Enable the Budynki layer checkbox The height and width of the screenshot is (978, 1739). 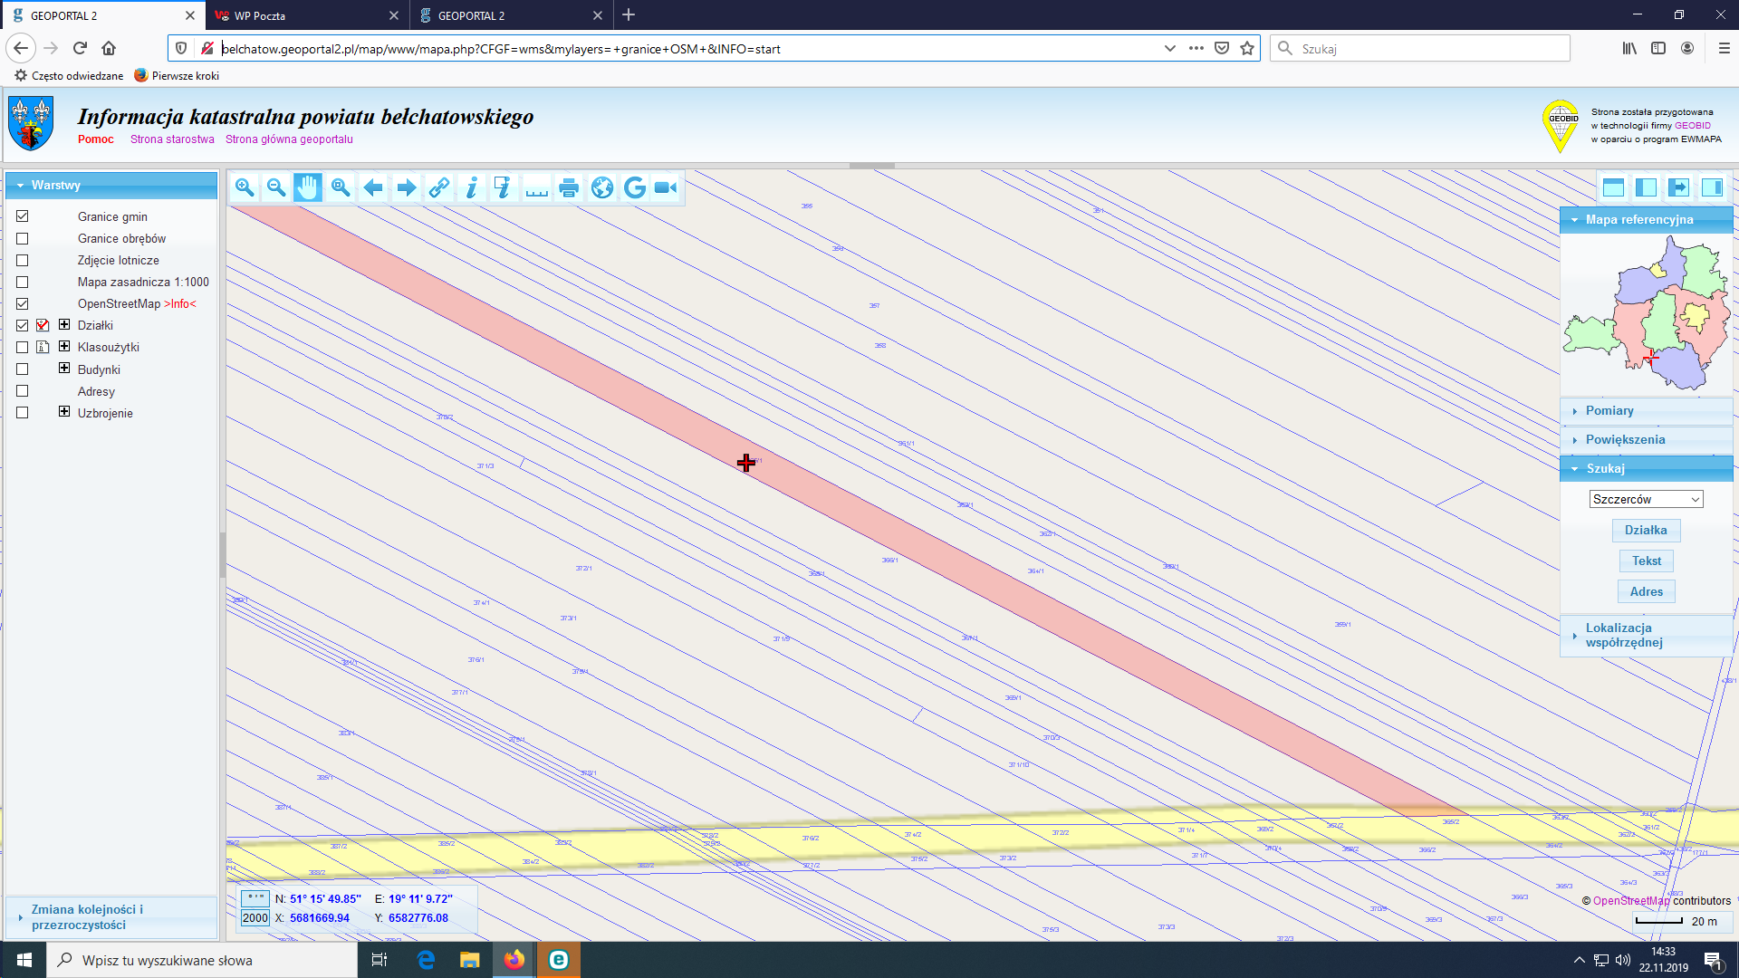pos(23,369)
